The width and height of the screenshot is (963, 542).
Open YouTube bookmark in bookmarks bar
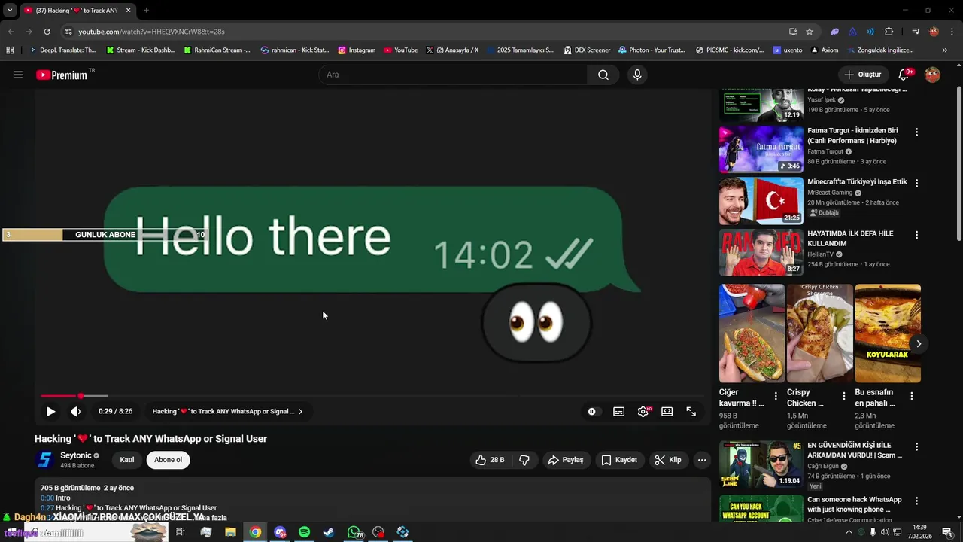click(x=400, y=50)
